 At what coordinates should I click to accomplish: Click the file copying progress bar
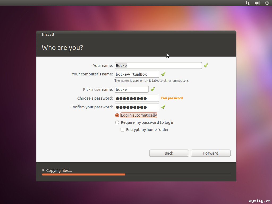pos(136,175)
